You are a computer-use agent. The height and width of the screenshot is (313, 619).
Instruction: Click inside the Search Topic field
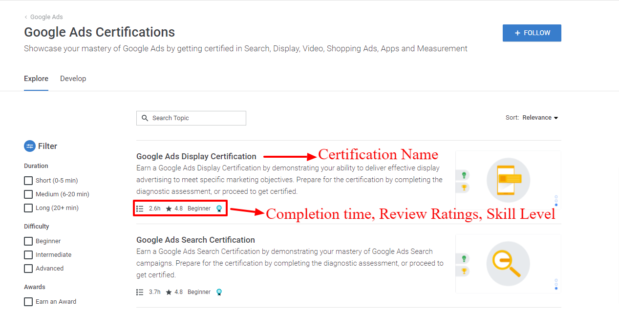(191, 118)
